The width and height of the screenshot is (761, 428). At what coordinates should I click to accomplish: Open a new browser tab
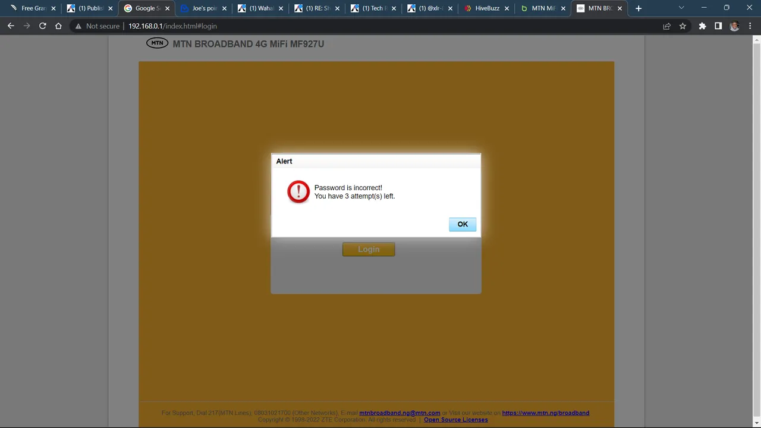tap(639, 8)
